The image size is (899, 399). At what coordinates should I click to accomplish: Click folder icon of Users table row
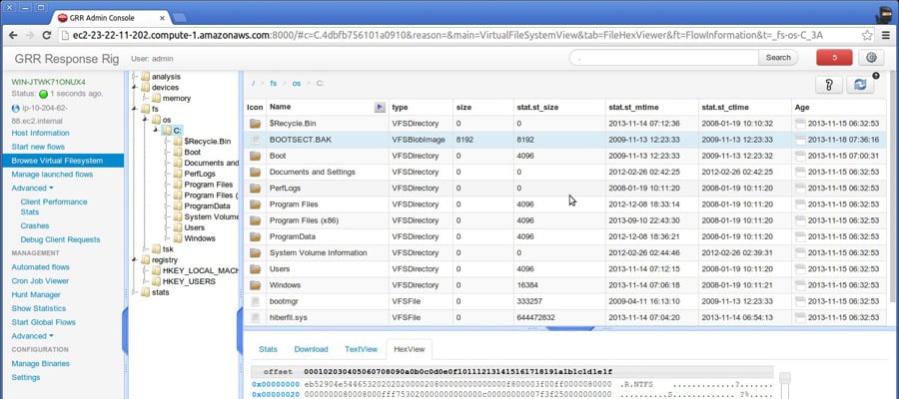[255, 269]
